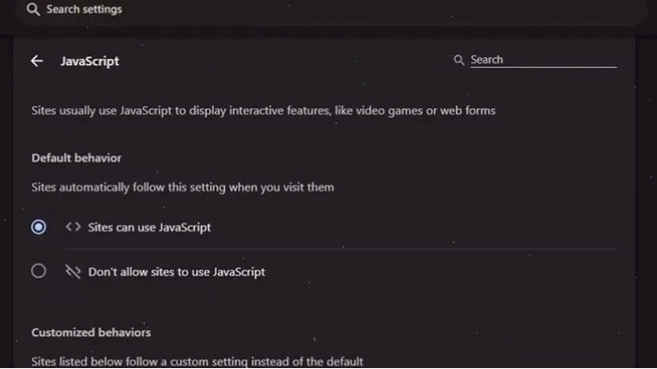Viewport: 657px width, 369px height.
Task: Click 'Sites automatically follow this setting' text
Action: pos(182,188)
